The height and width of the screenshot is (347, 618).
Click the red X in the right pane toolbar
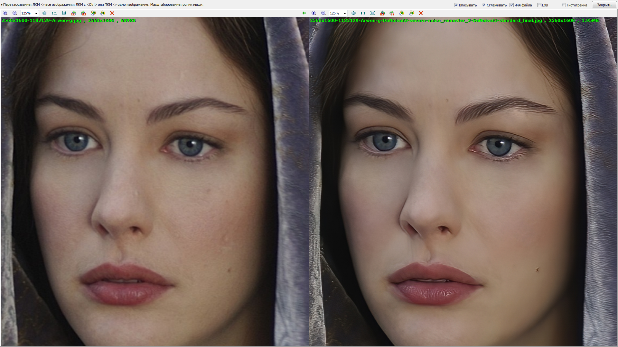coord(421,13)
